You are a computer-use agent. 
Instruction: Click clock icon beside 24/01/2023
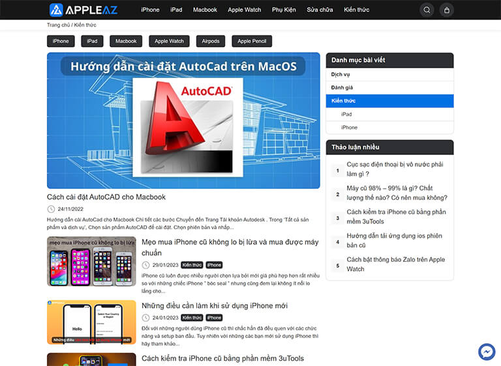point(145,318)
